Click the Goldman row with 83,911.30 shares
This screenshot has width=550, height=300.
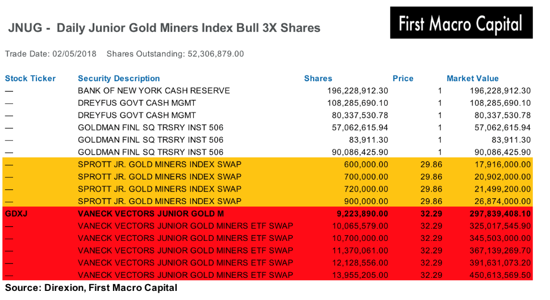point(268,140)
